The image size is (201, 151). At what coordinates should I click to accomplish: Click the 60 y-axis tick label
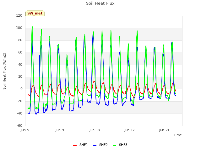(x=20, y=53)
